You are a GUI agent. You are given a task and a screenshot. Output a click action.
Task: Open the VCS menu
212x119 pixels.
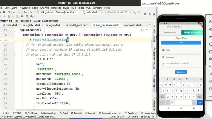coord(88,8)
